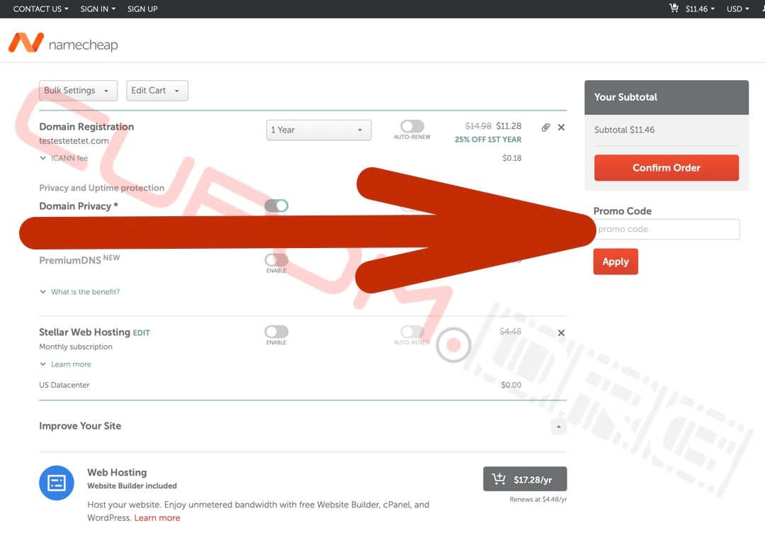Open the $11.46 cart total dropdown
765x538 pixels.
pyautogui.click(x=700, y=9)
